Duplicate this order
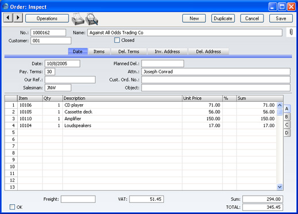298x214 pixels. pos(223,18)
